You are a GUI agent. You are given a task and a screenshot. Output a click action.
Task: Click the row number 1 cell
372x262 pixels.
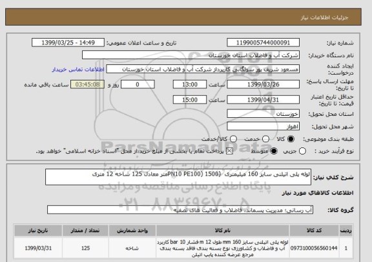coord(346,248)
